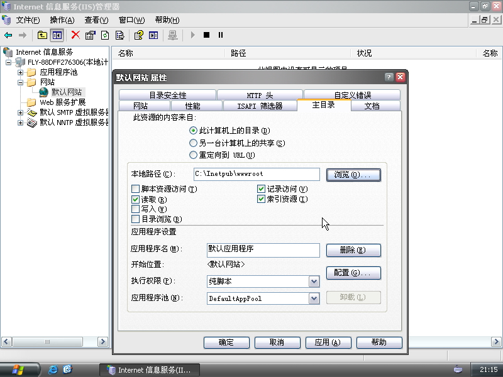Enable the Directory browsing (B) checkbox
Image resolution: width=503 pixels, height=377 pixels.
click(x=135, y=219)
